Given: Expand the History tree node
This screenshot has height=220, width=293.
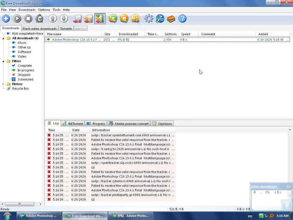Looking at the screenshot, I should [3, 84].
